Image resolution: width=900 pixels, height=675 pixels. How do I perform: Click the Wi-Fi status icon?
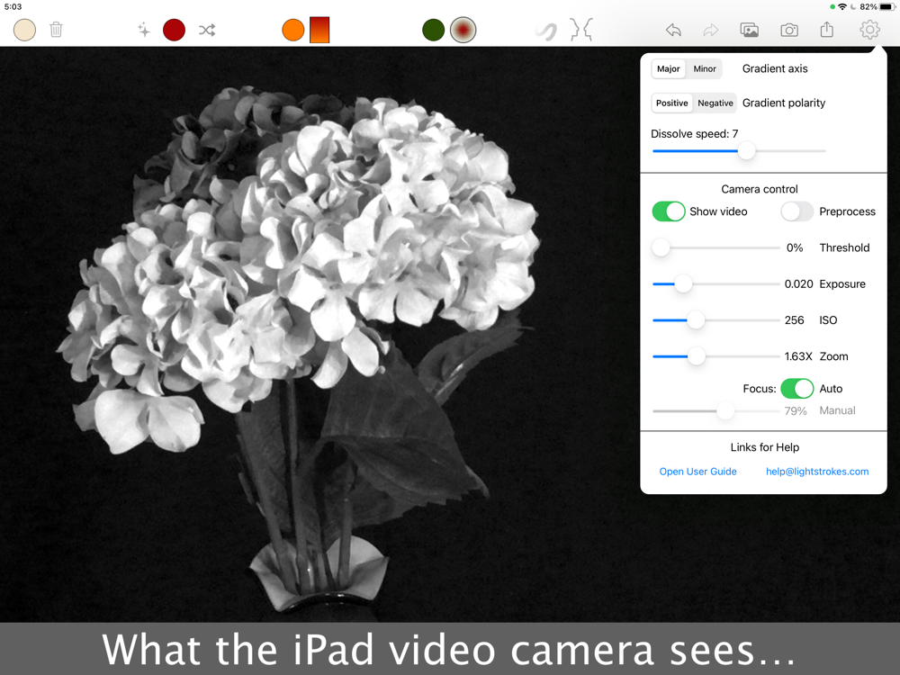pos(842,7)
